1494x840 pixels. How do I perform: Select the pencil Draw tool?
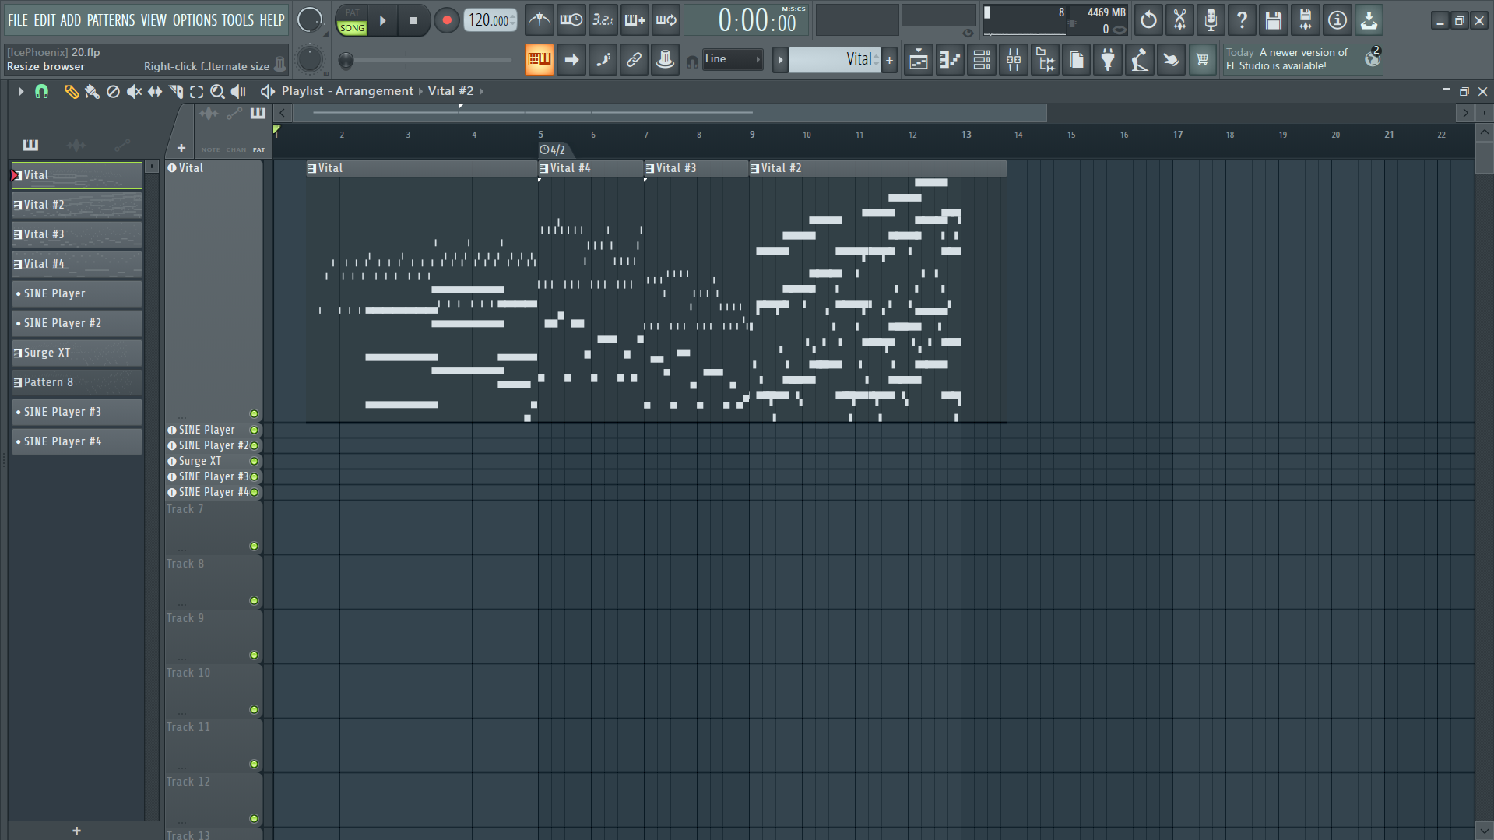[71, 92]
